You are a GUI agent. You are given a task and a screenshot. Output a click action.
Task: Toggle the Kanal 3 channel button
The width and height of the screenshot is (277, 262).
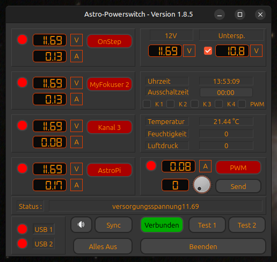coord(110,127)
